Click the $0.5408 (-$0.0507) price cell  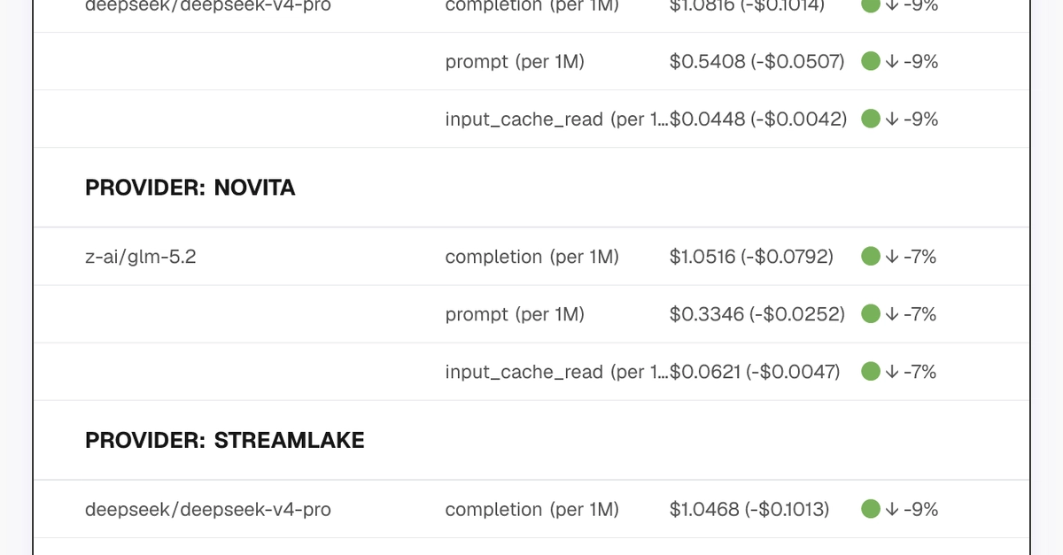[x=757, y=61]
